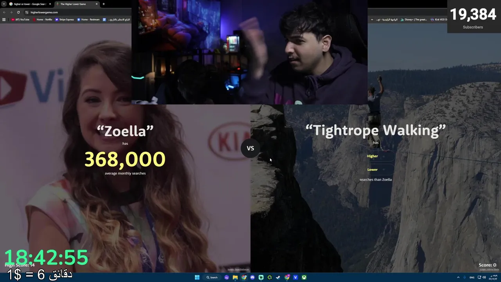Screen dimensions: 501x282
Task: Switch to the 'higher or lower - Google Search' tab
Action: (30, 4)
